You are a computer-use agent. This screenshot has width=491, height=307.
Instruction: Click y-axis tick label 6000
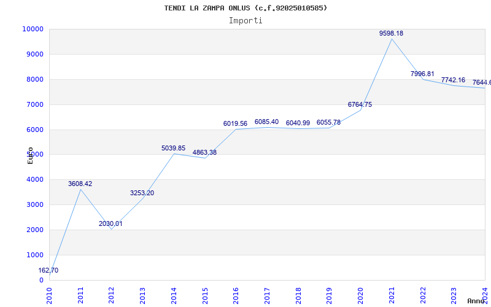click(34, 130)
